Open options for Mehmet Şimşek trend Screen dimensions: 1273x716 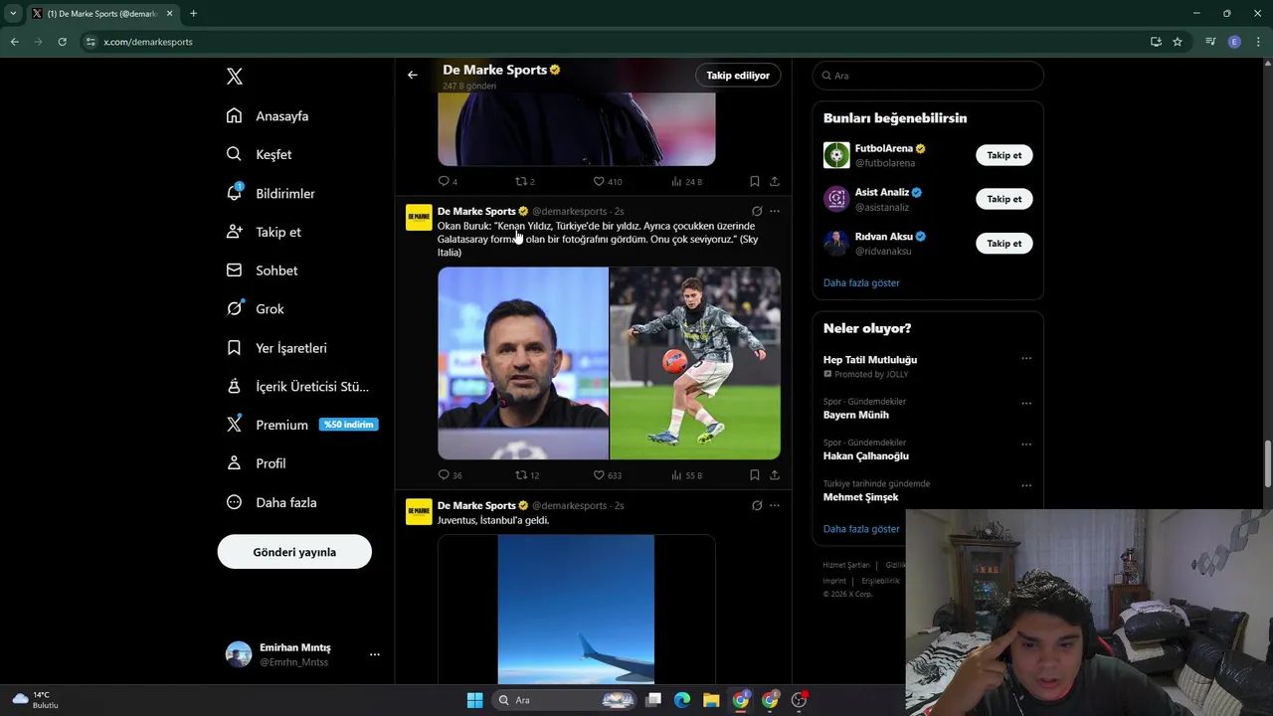[x=1026, y=485]
